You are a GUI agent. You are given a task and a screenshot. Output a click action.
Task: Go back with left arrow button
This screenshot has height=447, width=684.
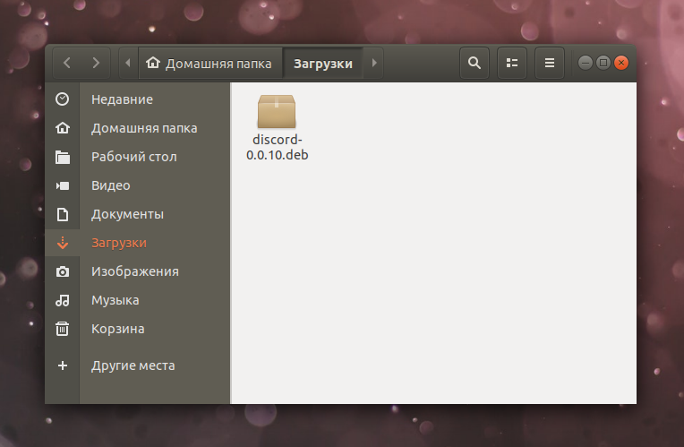67,63
